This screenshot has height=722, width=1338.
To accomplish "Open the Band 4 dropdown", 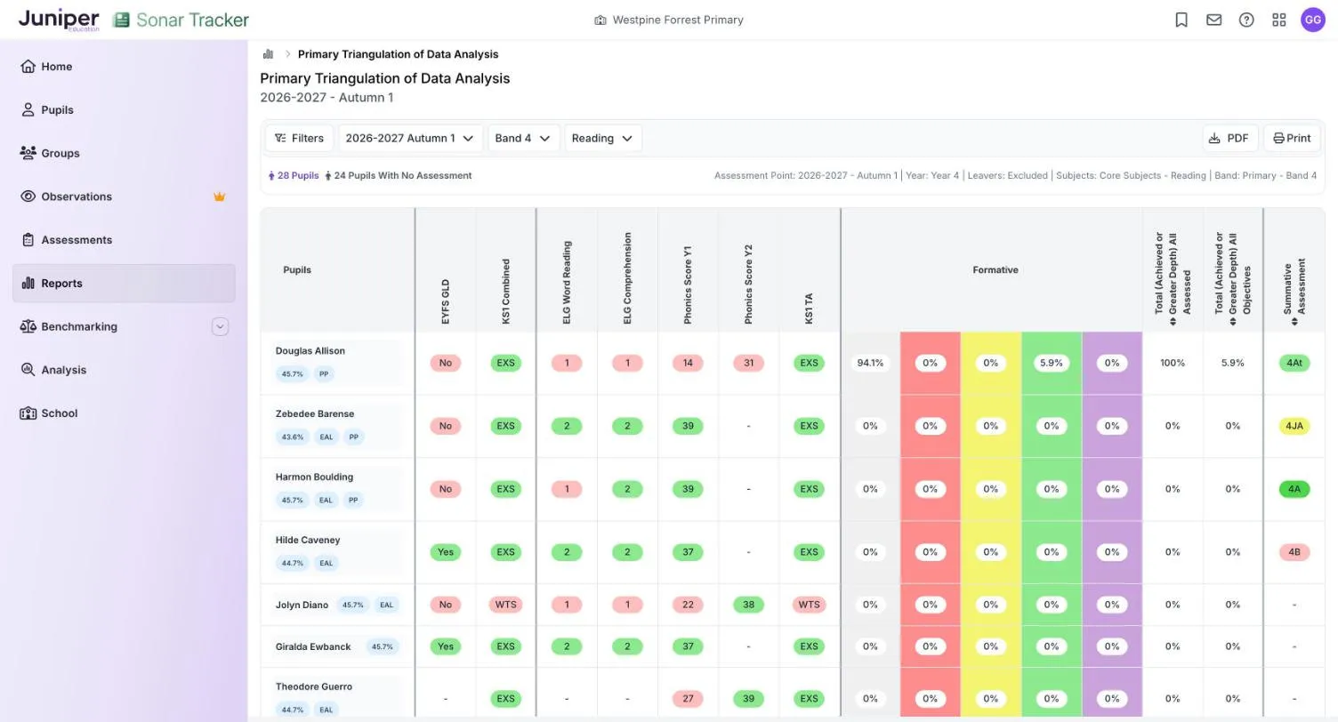I will [x=523, y=138].
